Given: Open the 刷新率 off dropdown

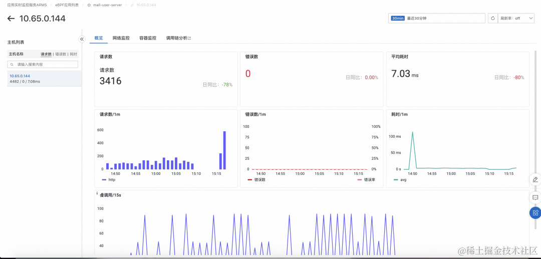Looking at the screenshot, I should pos(516,18).
